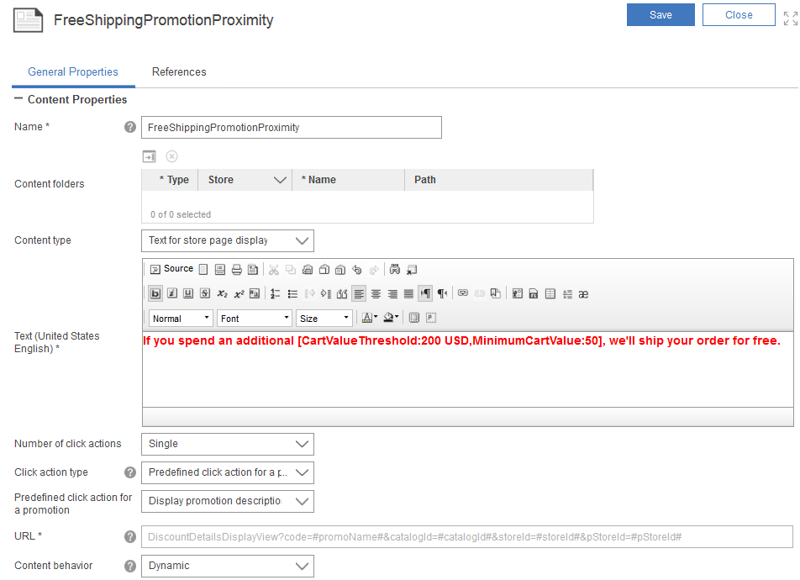Click the Save button

click(x=661, y=15)
